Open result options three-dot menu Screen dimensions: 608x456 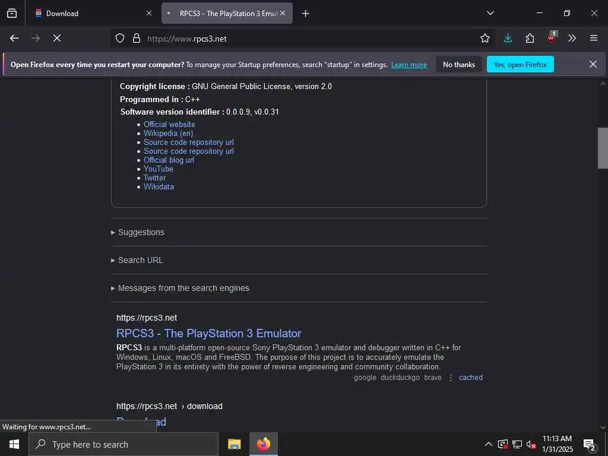pos(450,378)
